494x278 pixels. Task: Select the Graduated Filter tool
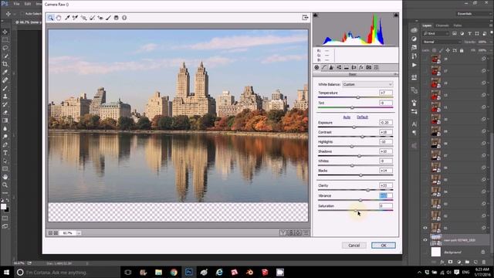point(117,18)
